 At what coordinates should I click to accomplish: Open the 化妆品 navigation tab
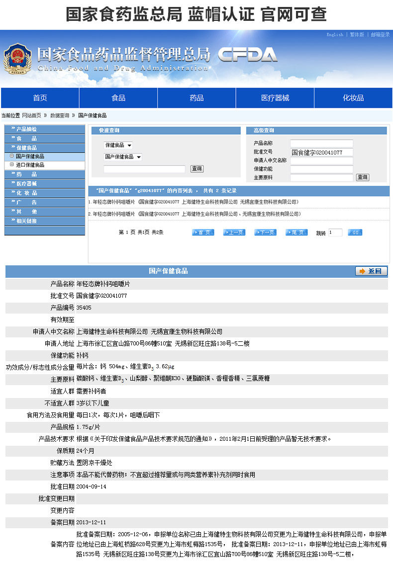(353, 98)
